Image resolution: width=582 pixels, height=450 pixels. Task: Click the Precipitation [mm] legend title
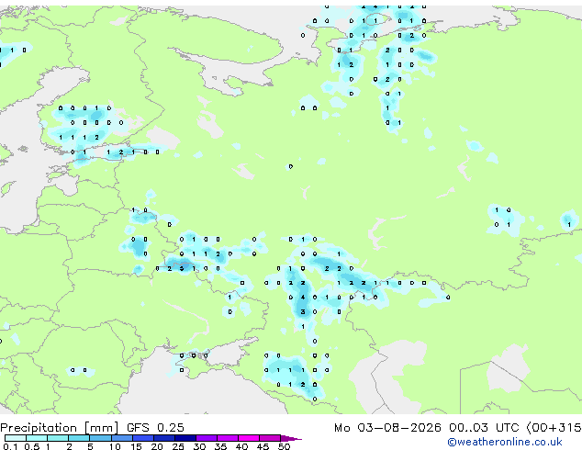(60, 428)
